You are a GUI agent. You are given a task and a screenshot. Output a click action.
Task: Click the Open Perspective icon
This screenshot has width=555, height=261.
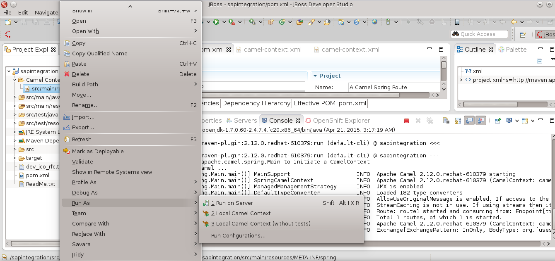coord(523,35)
